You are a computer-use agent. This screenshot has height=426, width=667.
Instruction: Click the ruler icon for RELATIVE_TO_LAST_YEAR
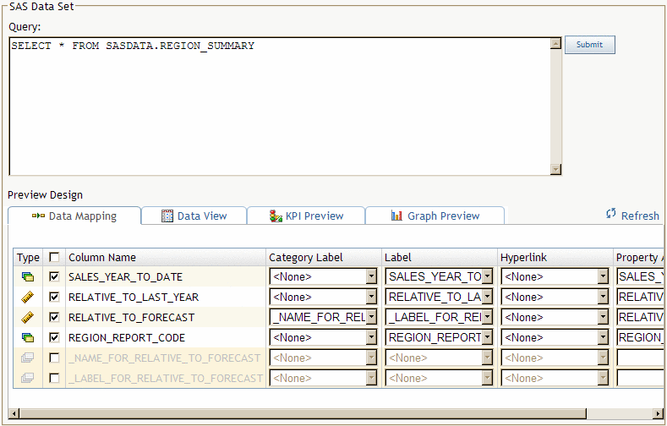tap(28, 297)
